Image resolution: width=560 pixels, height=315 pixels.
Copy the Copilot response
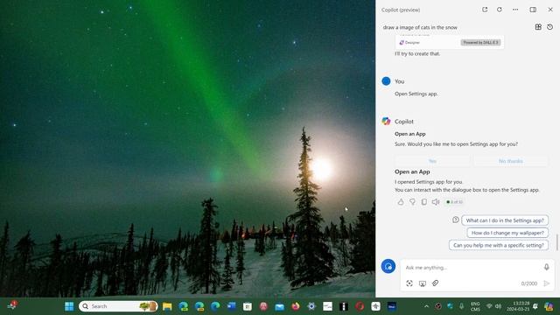(423, 202)
